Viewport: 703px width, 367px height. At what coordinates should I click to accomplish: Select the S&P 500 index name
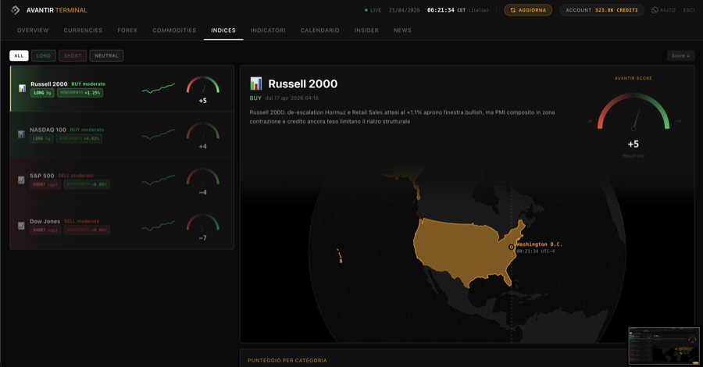click(x=41, y=176)
